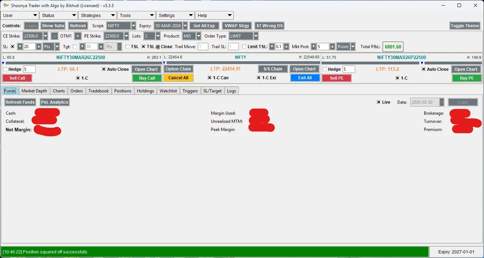The height and width of the screenshot is (258, 484).
Task: Open the Lots dropdown
Action: point(158,36)
